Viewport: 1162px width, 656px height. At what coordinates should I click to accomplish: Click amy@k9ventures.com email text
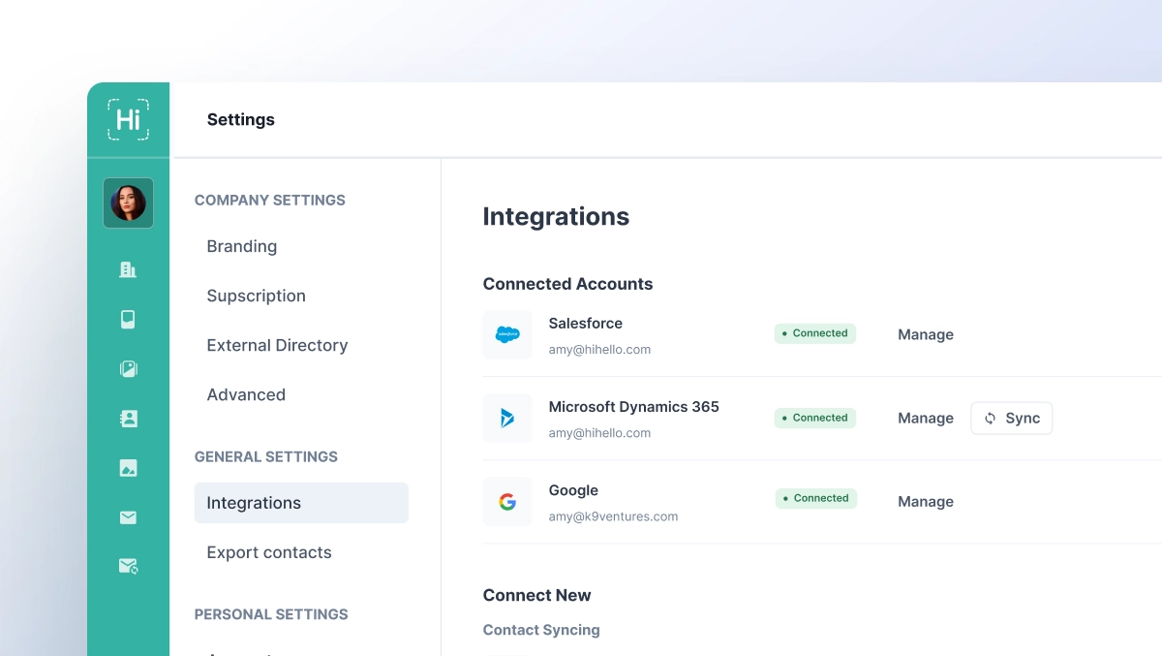click(x=614, y=516)
